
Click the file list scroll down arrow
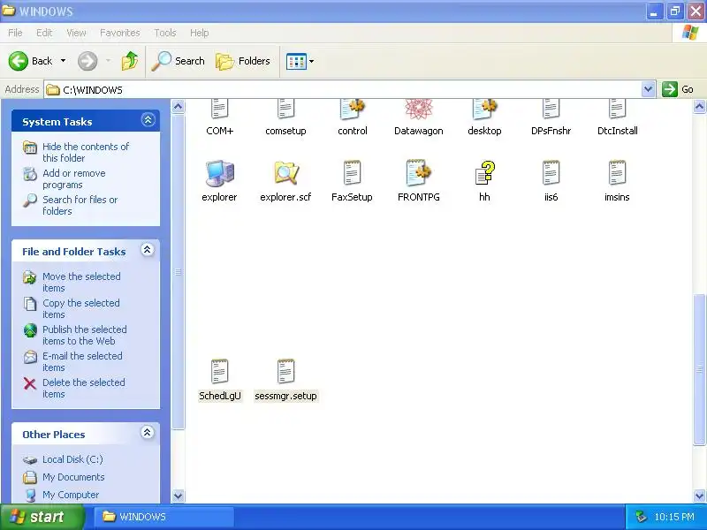click(x=699, y=496)
